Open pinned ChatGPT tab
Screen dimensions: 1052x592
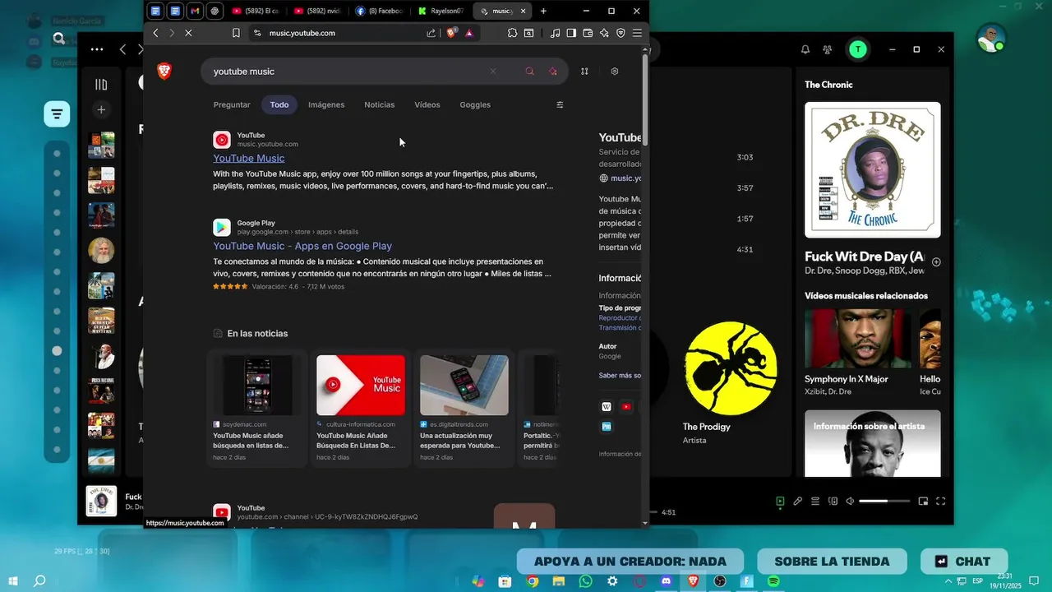[x=215, y=11]
